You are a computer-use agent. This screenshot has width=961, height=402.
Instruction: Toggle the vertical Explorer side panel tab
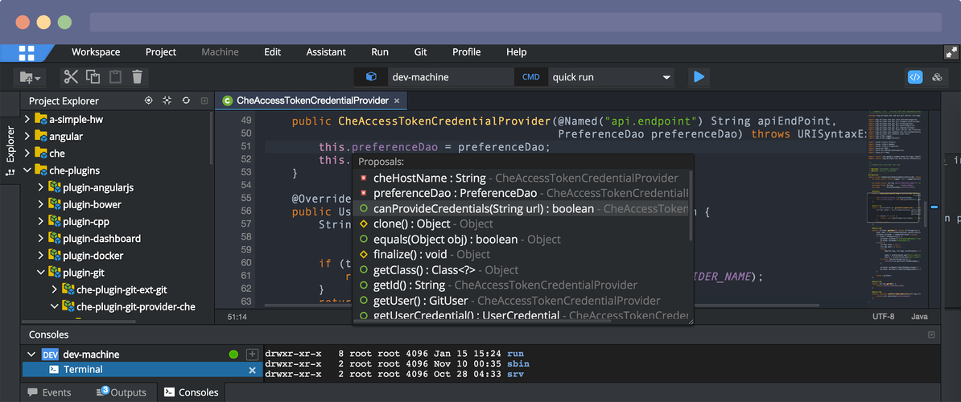pos(10,150)
